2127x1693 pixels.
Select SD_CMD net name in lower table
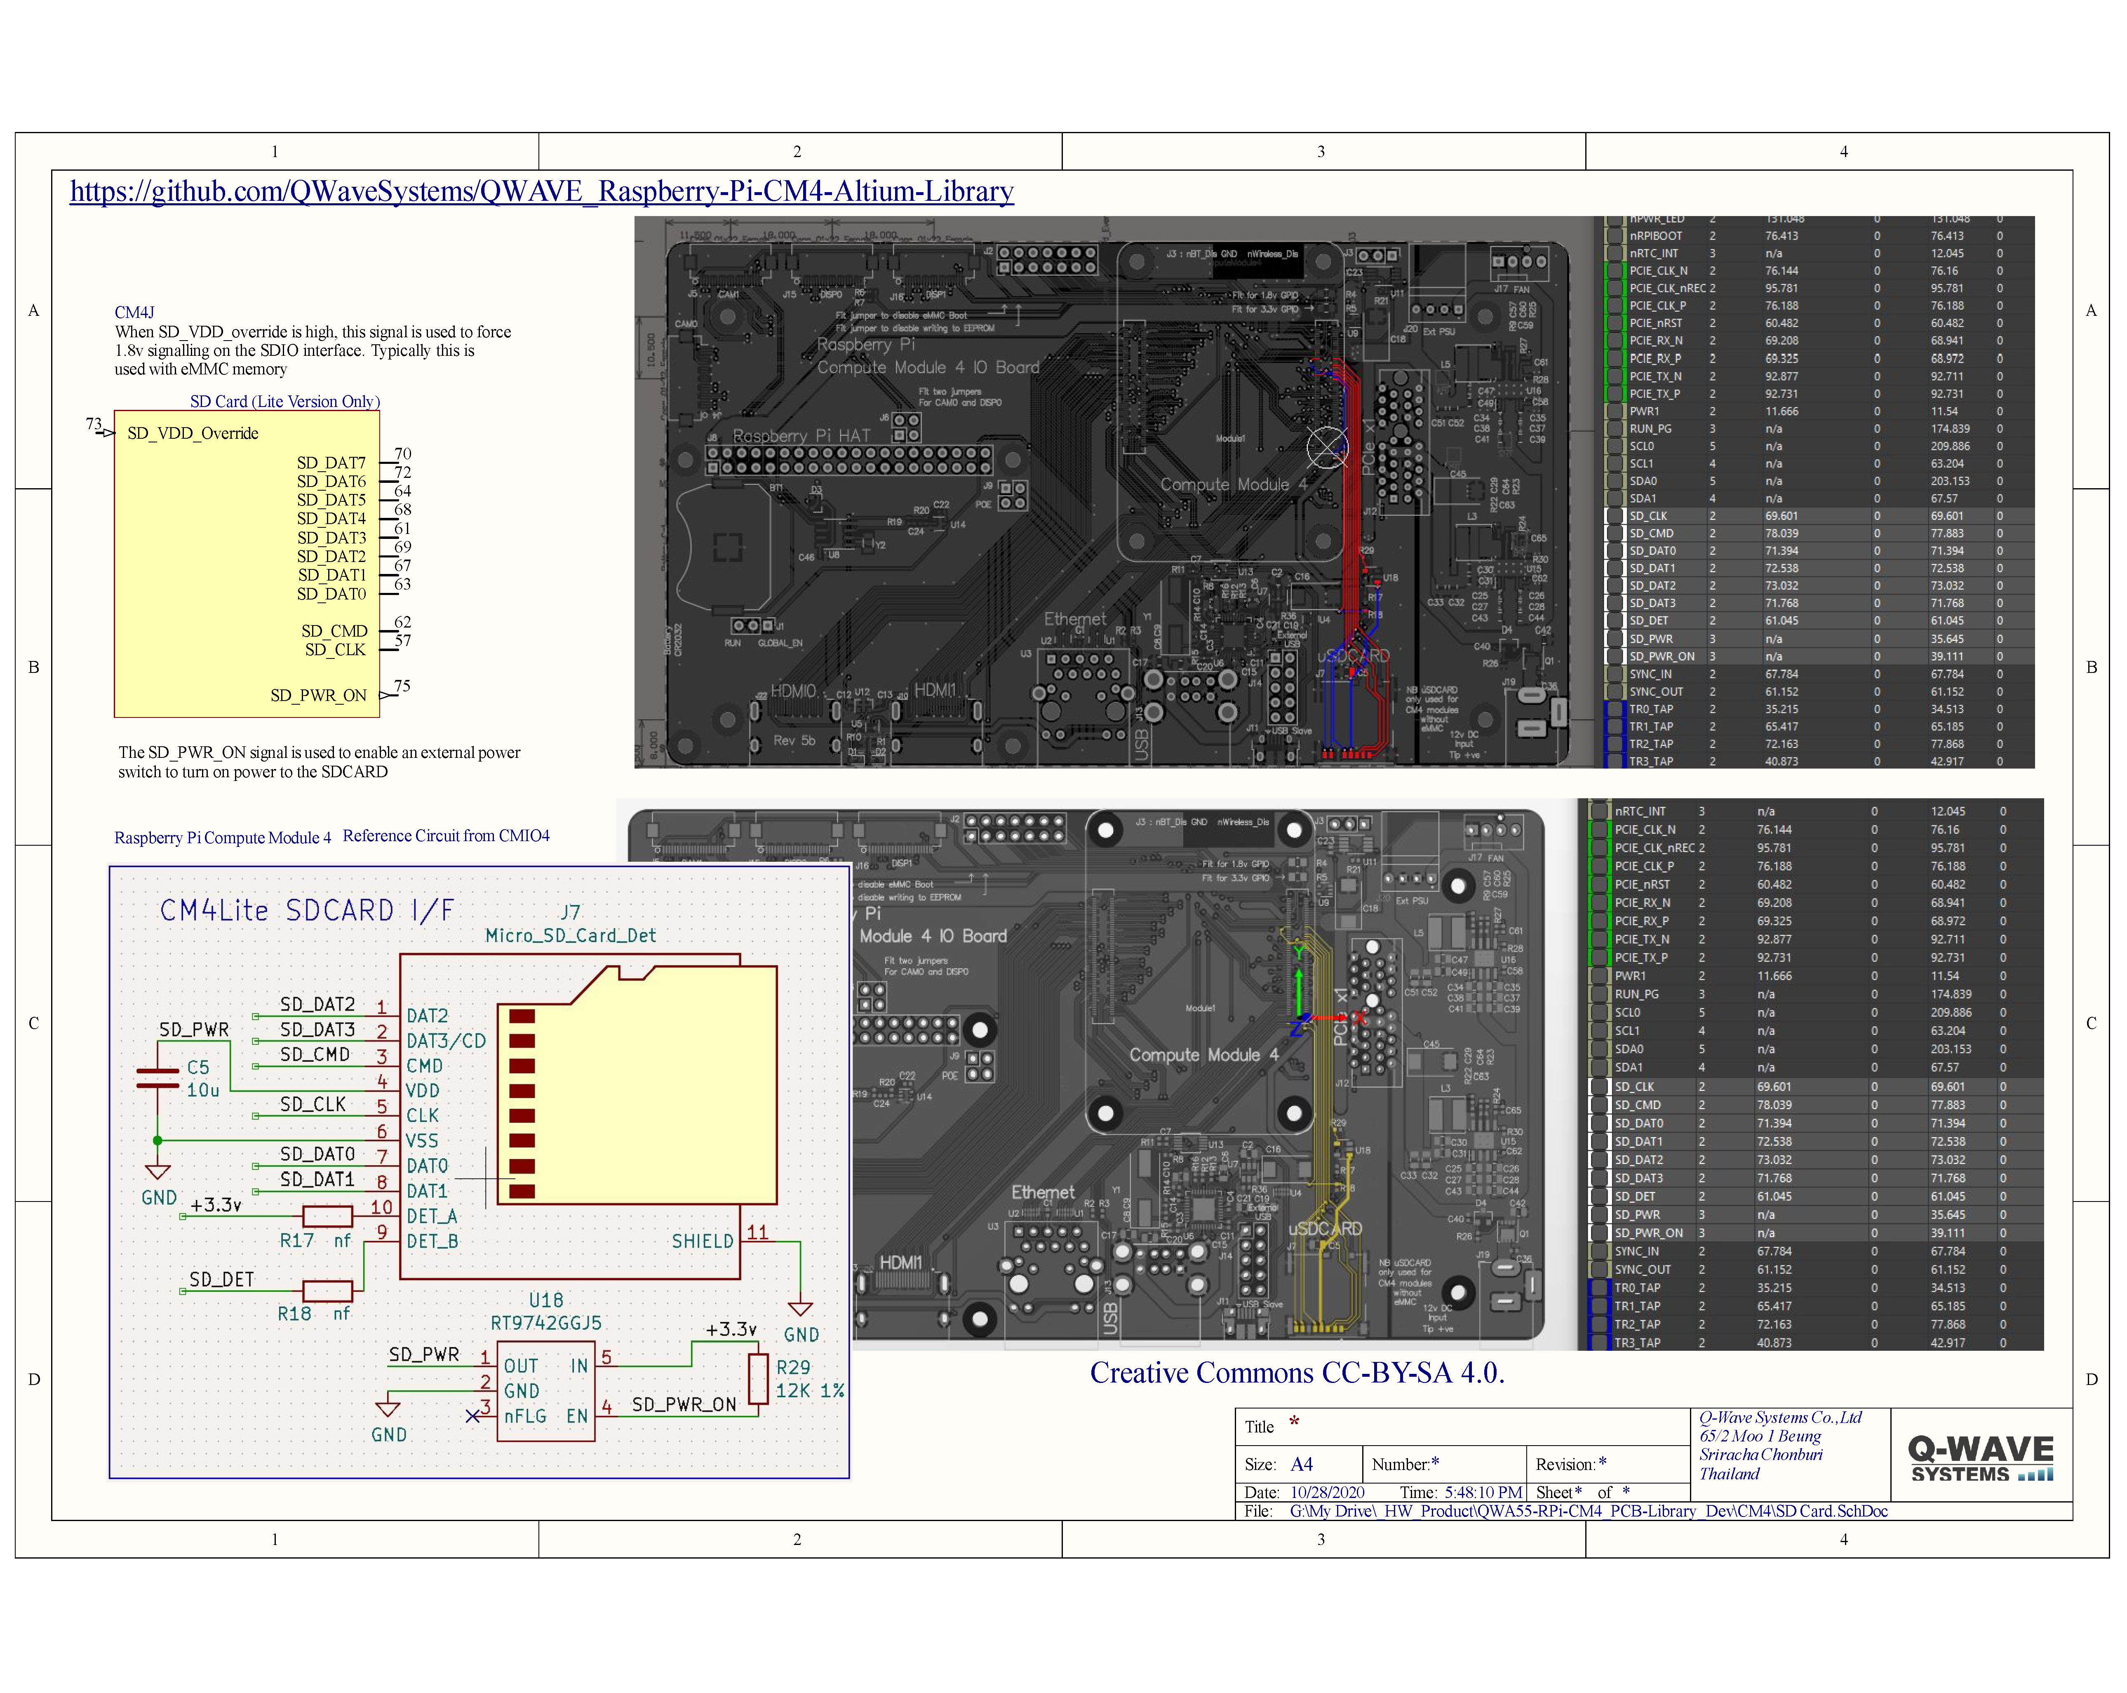(x=1638, y=1105)
